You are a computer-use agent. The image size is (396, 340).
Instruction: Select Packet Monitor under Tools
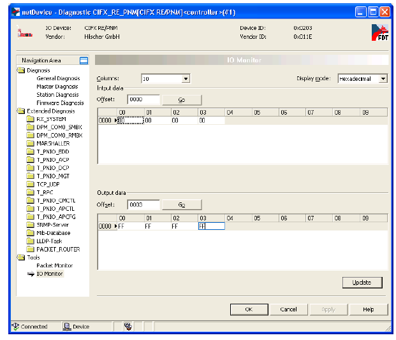coord(54,266)
